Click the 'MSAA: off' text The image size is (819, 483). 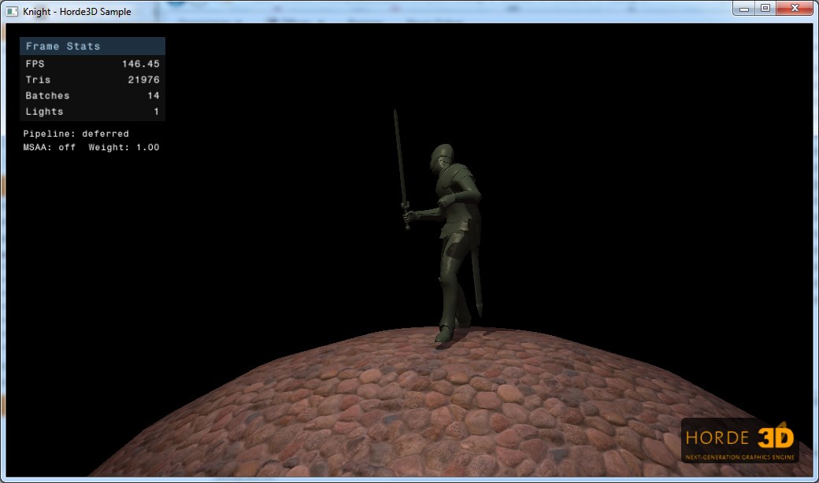coord(49,147)
